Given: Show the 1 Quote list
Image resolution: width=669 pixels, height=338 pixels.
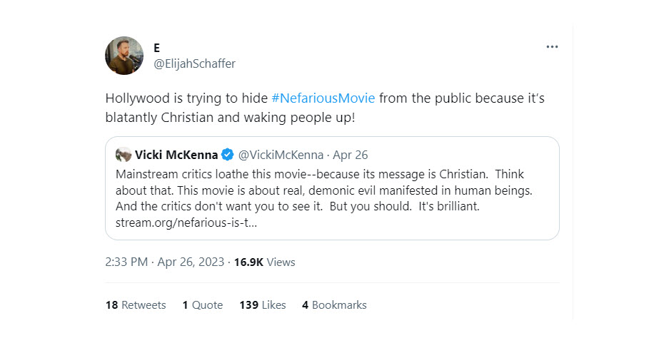Looking at the screenshot, I should pos(202,304).
